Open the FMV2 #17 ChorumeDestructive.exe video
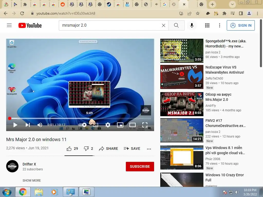 pyautogui.click(x=226, y=123)
